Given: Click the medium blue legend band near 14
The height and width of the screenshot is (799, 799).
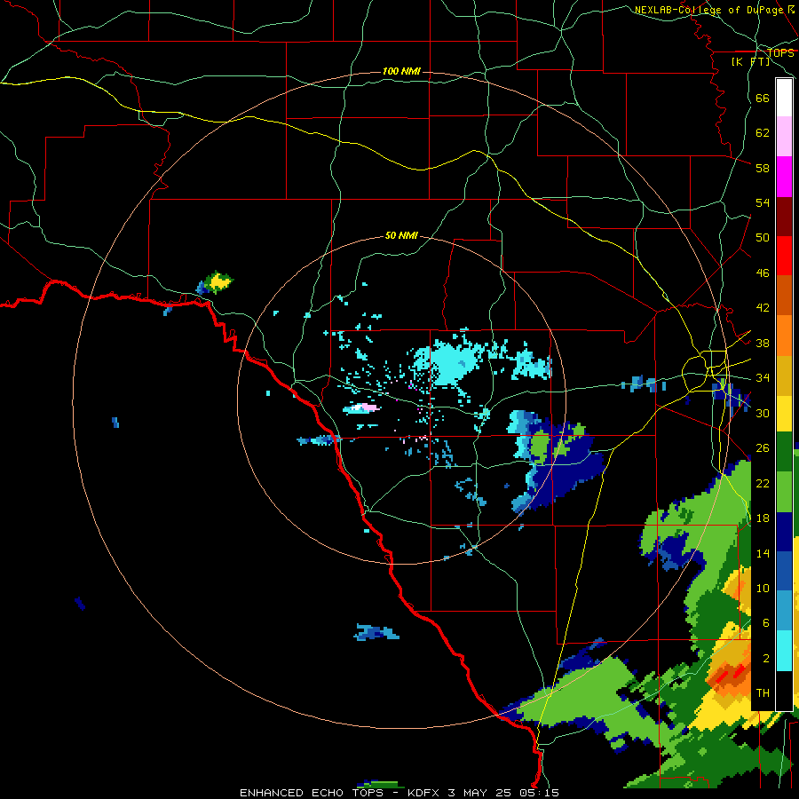Looking at the screenshot, I should [x=784, y=571].
